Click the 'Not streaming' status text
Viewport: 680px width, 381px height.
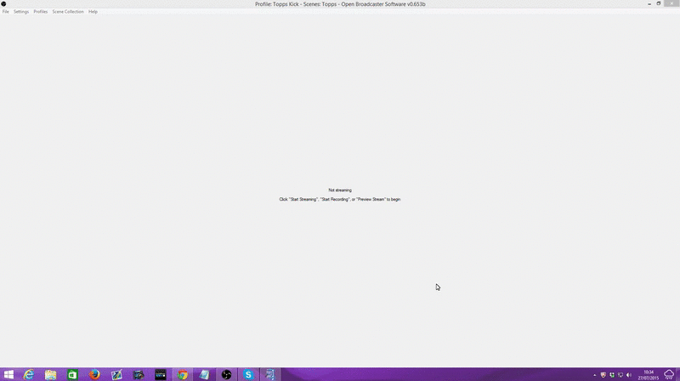(x=340, y=190)
